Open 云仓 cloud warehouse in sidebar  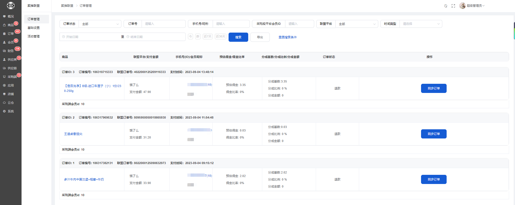[10, 103]
